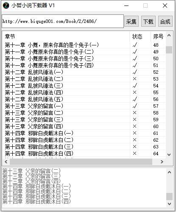Click the check mark status of row 52
Viewport: 176px width, 212px height.
pyautogui.click(x=135, y=72)
